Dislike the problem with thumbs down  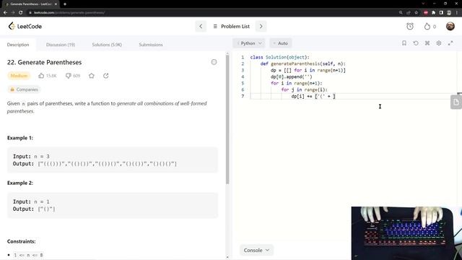click(68, 76)
